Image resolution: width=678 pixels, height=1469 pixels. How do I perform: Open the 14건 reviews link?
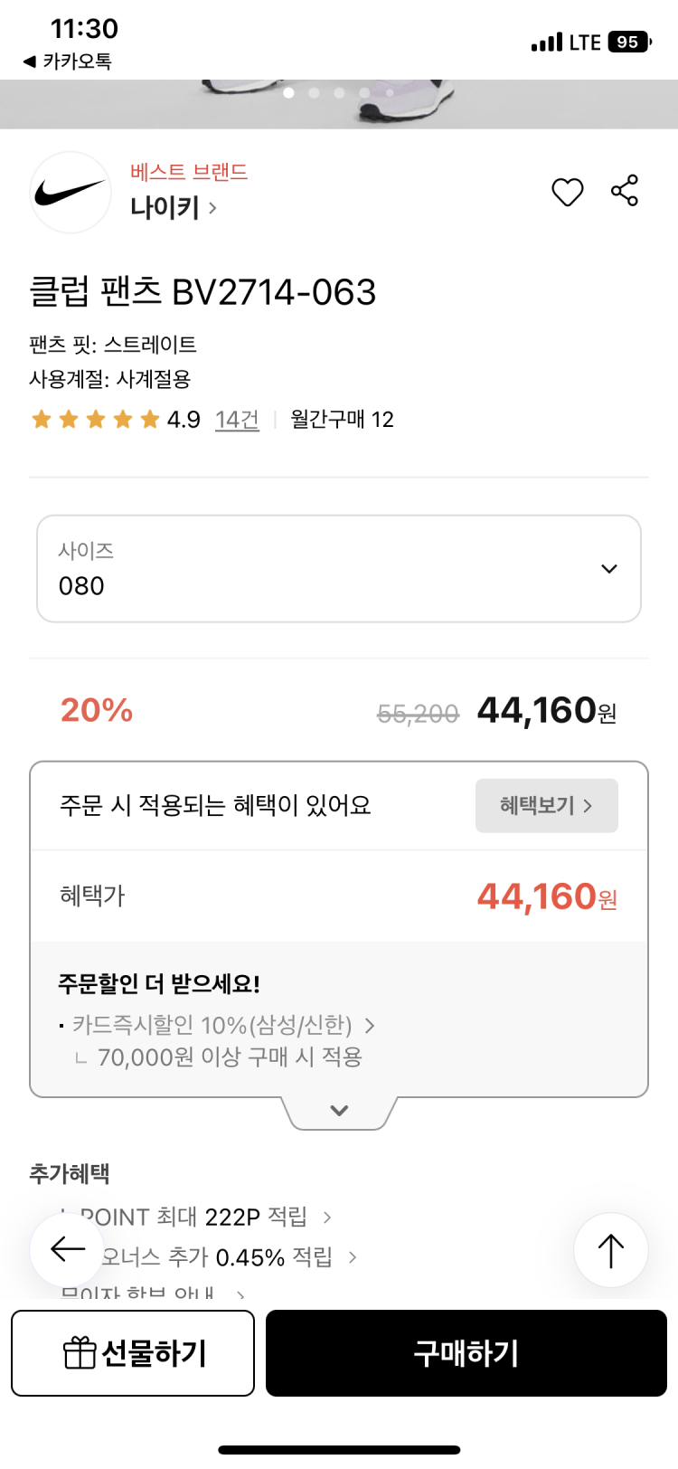coord(237,420)
